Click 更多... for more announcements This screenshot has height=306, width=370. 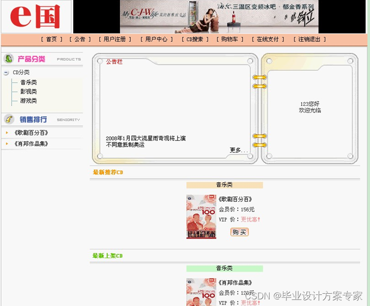(239, 150)
